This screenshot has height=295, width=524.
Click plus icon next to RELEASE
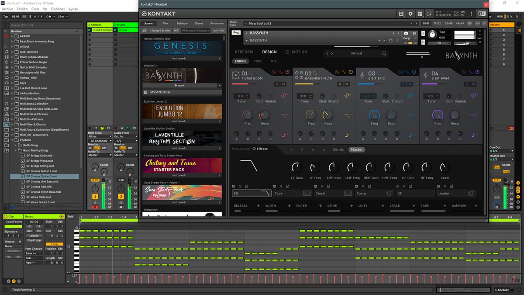click(258, 205)
